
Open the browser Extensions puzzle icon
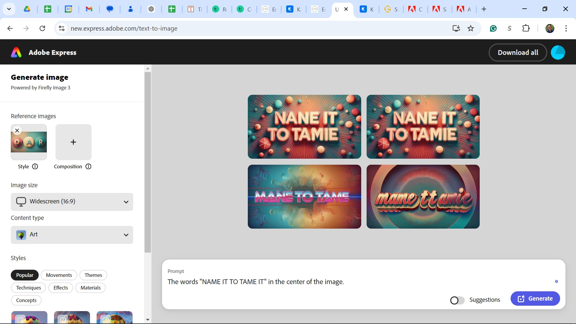526,28
